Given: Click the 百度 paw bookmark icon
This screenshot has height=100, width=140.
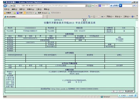Looking at the screenshot, I should (18, 13).
